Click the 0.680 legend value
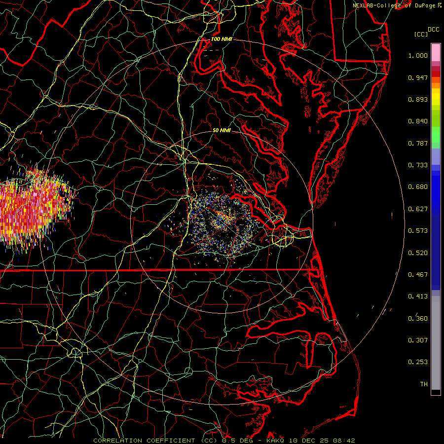444x444 pixels. pos(418,187)
